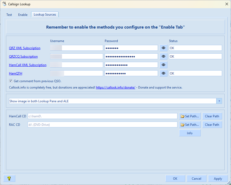Clear Path for HamCall CD

[212, 116]
